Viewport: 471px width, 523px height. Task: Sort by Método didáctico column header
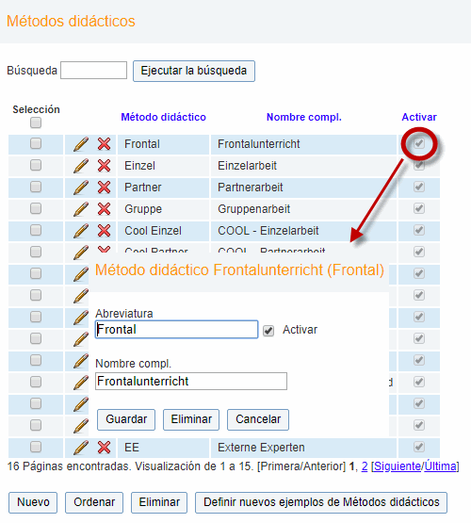(163, 117)
